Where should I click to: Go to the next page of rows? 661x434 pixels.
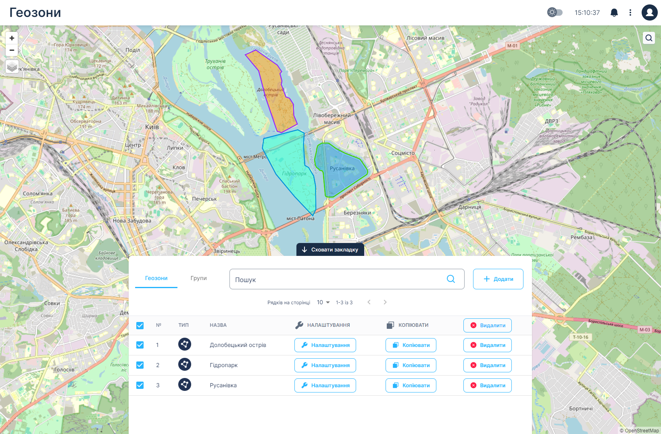coord(385,302)
